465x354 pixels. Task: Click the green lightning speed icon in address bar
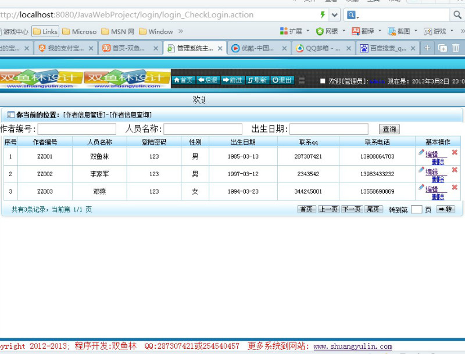point(323,15)
